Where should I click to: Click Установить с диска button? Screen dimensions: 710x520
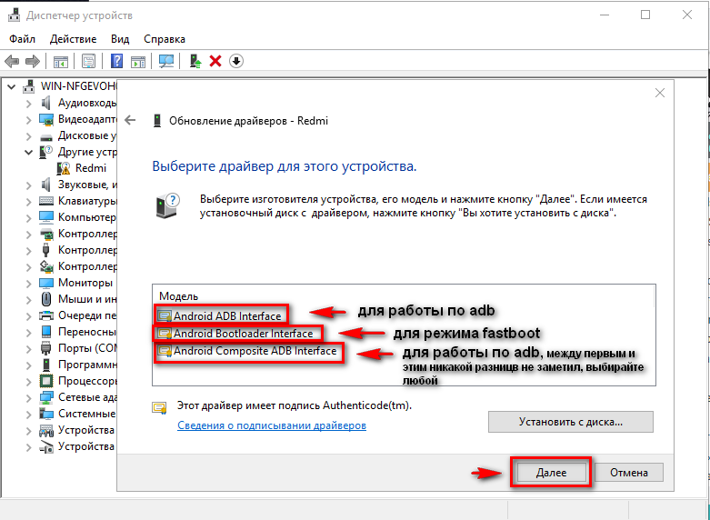(570, 422)
